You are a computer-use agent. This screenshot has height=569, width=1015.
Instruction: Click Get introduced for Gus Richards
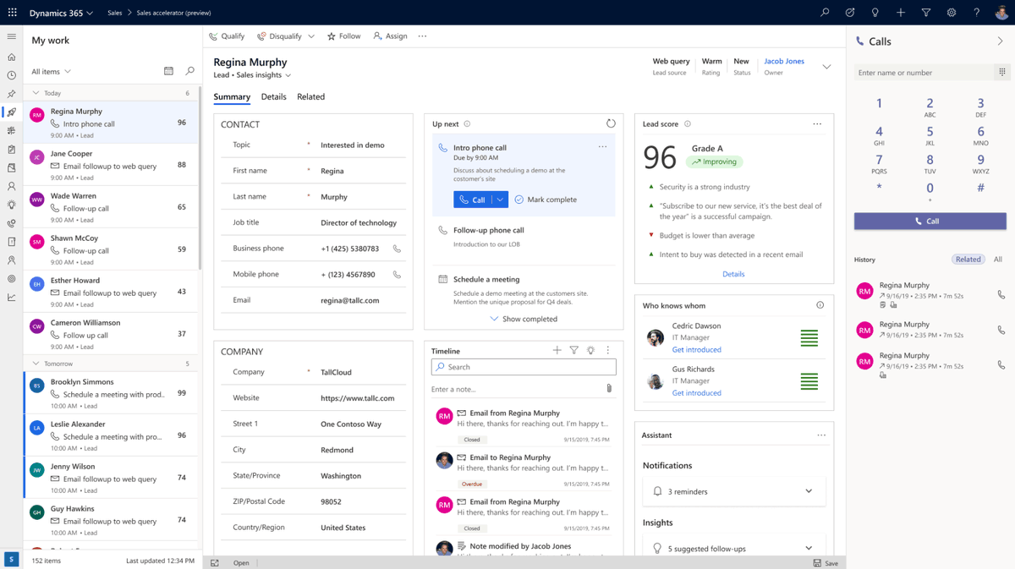click(697, 392)
